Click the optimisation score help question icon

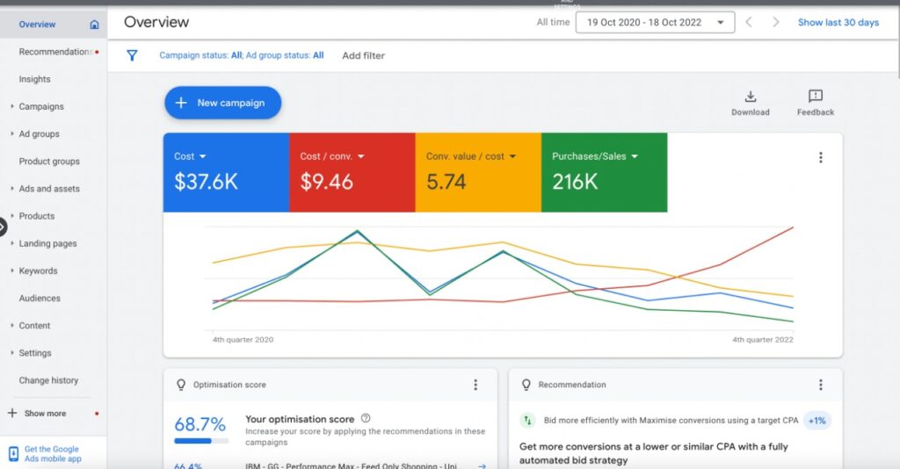click(x=366, y=419)
